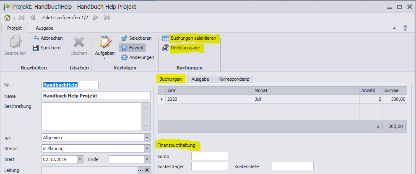Viewport: 416px width, 174px height.
Task: Sort by Monat column header
Action: point(306,90)
